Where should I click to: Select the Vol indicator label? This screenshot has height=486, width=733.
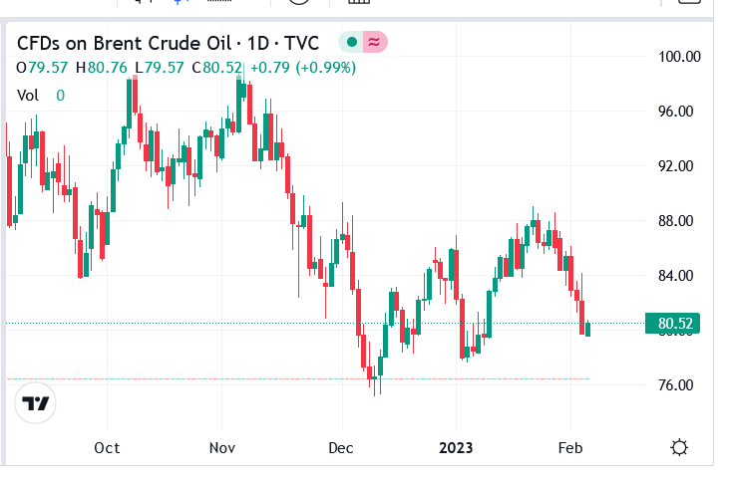coord(28,96)
